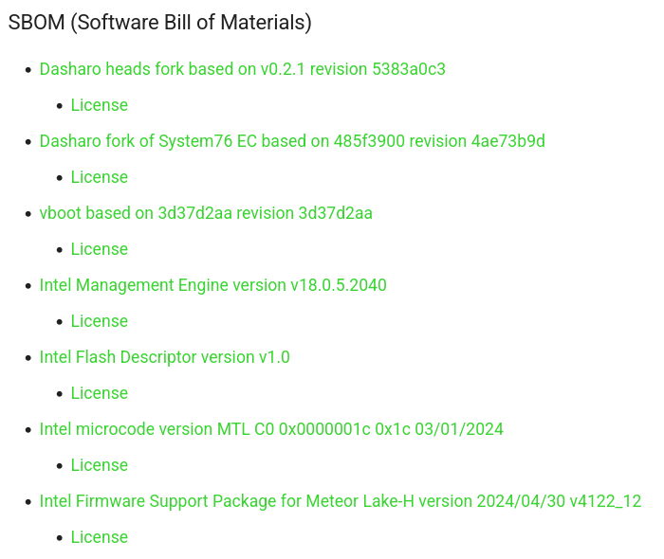This screenshot has width=664, height=559.
Task: Click License under System76 EC entry
Action: (x=99, y=177)
